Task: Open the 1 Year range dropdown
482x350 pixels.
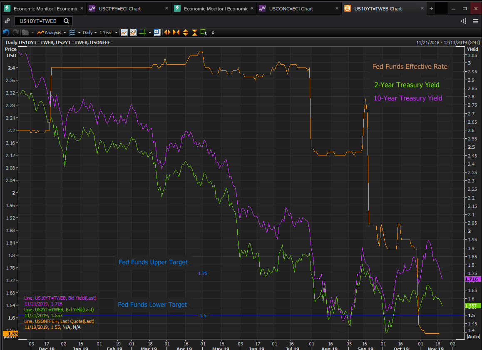Action: coord(108,32)
